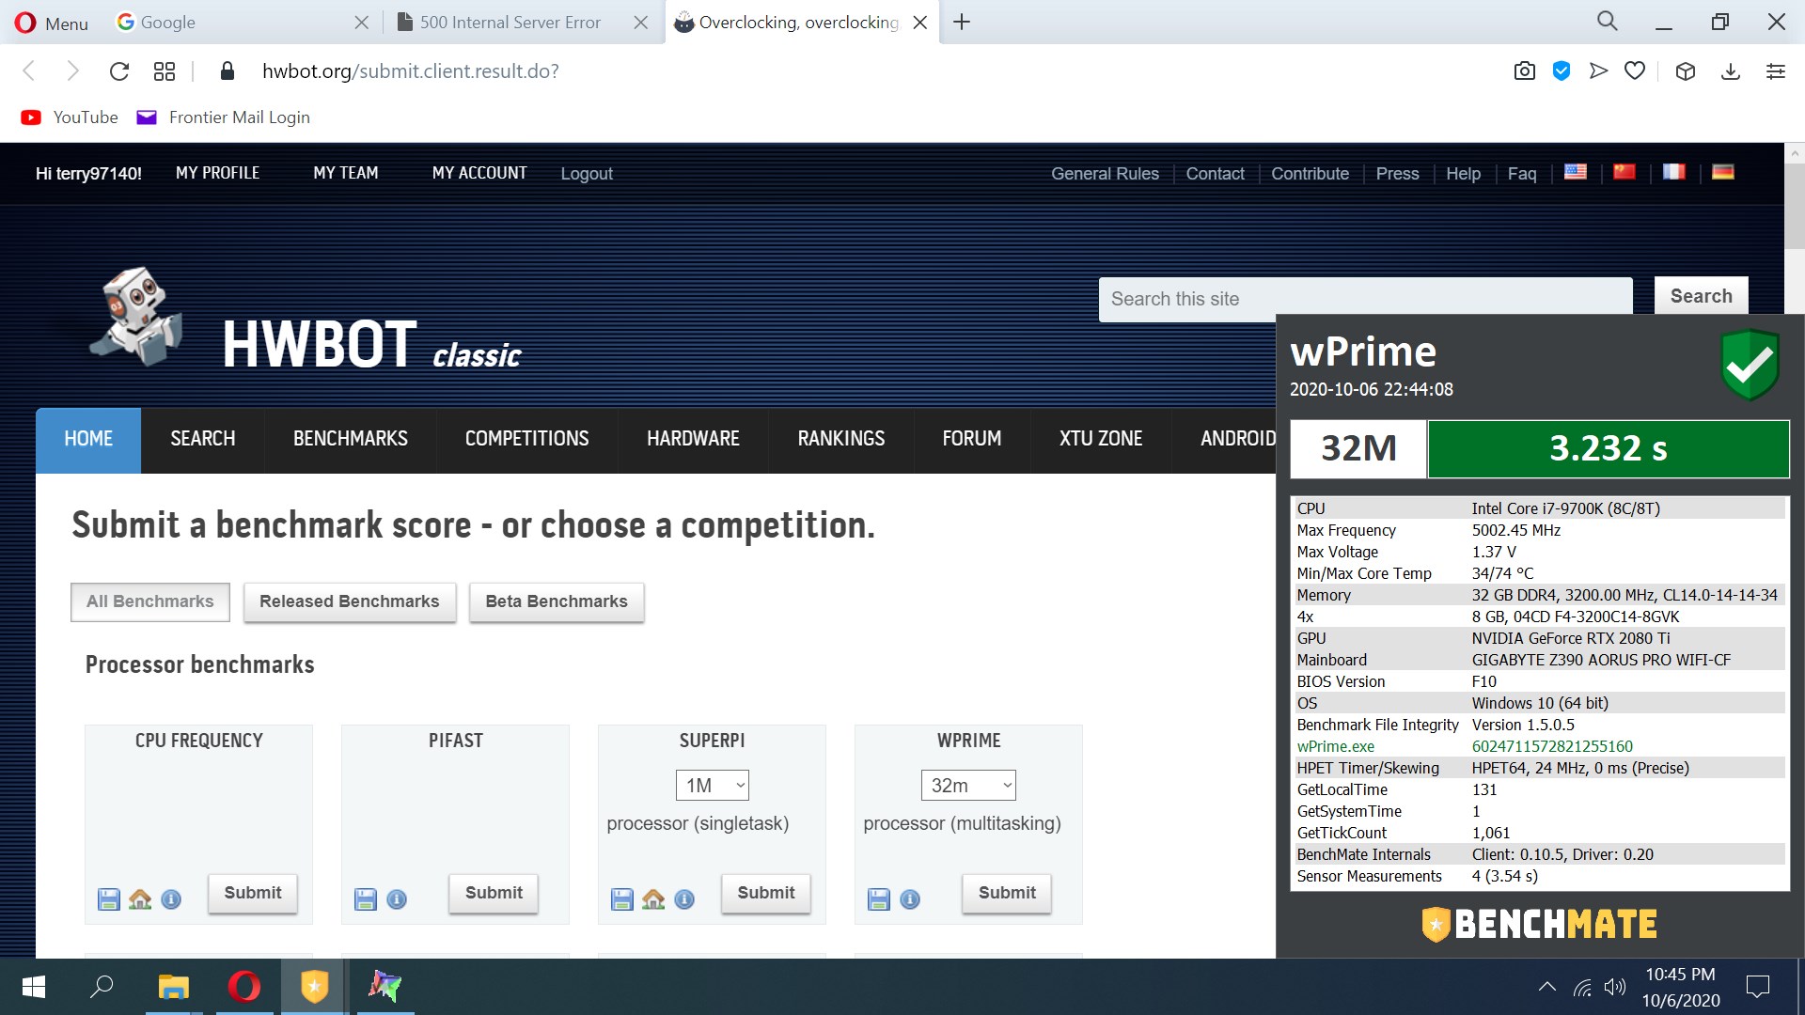The image size is (1805, 1015).
Task: Open the XTU ZONE navigation item
Action: (x=1101, y=439)
